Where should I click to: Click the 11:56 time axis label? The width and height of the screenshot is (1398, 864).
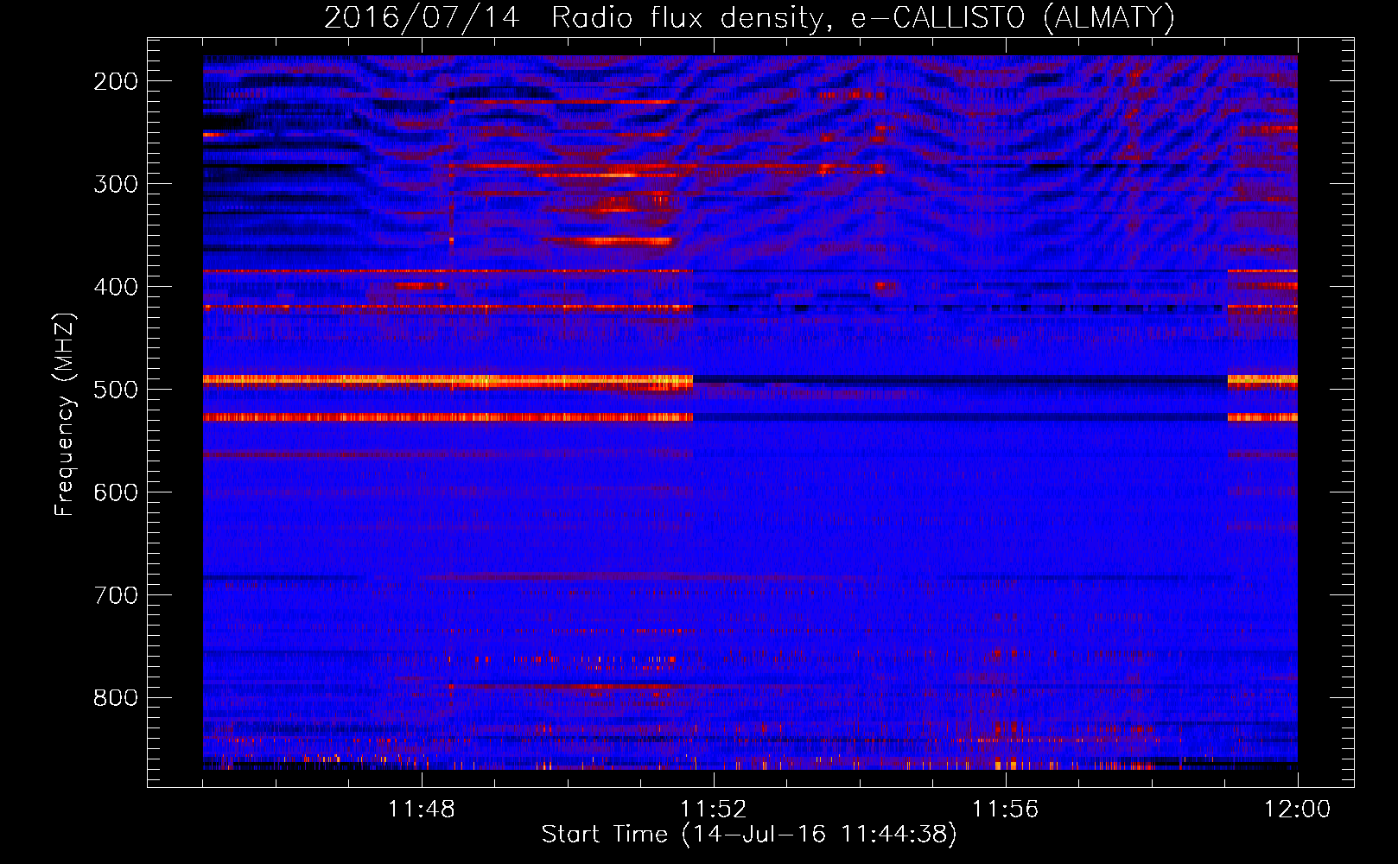tap(1005, 810)
